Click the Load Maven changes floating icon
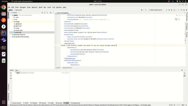Image resolution: width=188 pixels, height=106 pixels. [x=176, y=19]
